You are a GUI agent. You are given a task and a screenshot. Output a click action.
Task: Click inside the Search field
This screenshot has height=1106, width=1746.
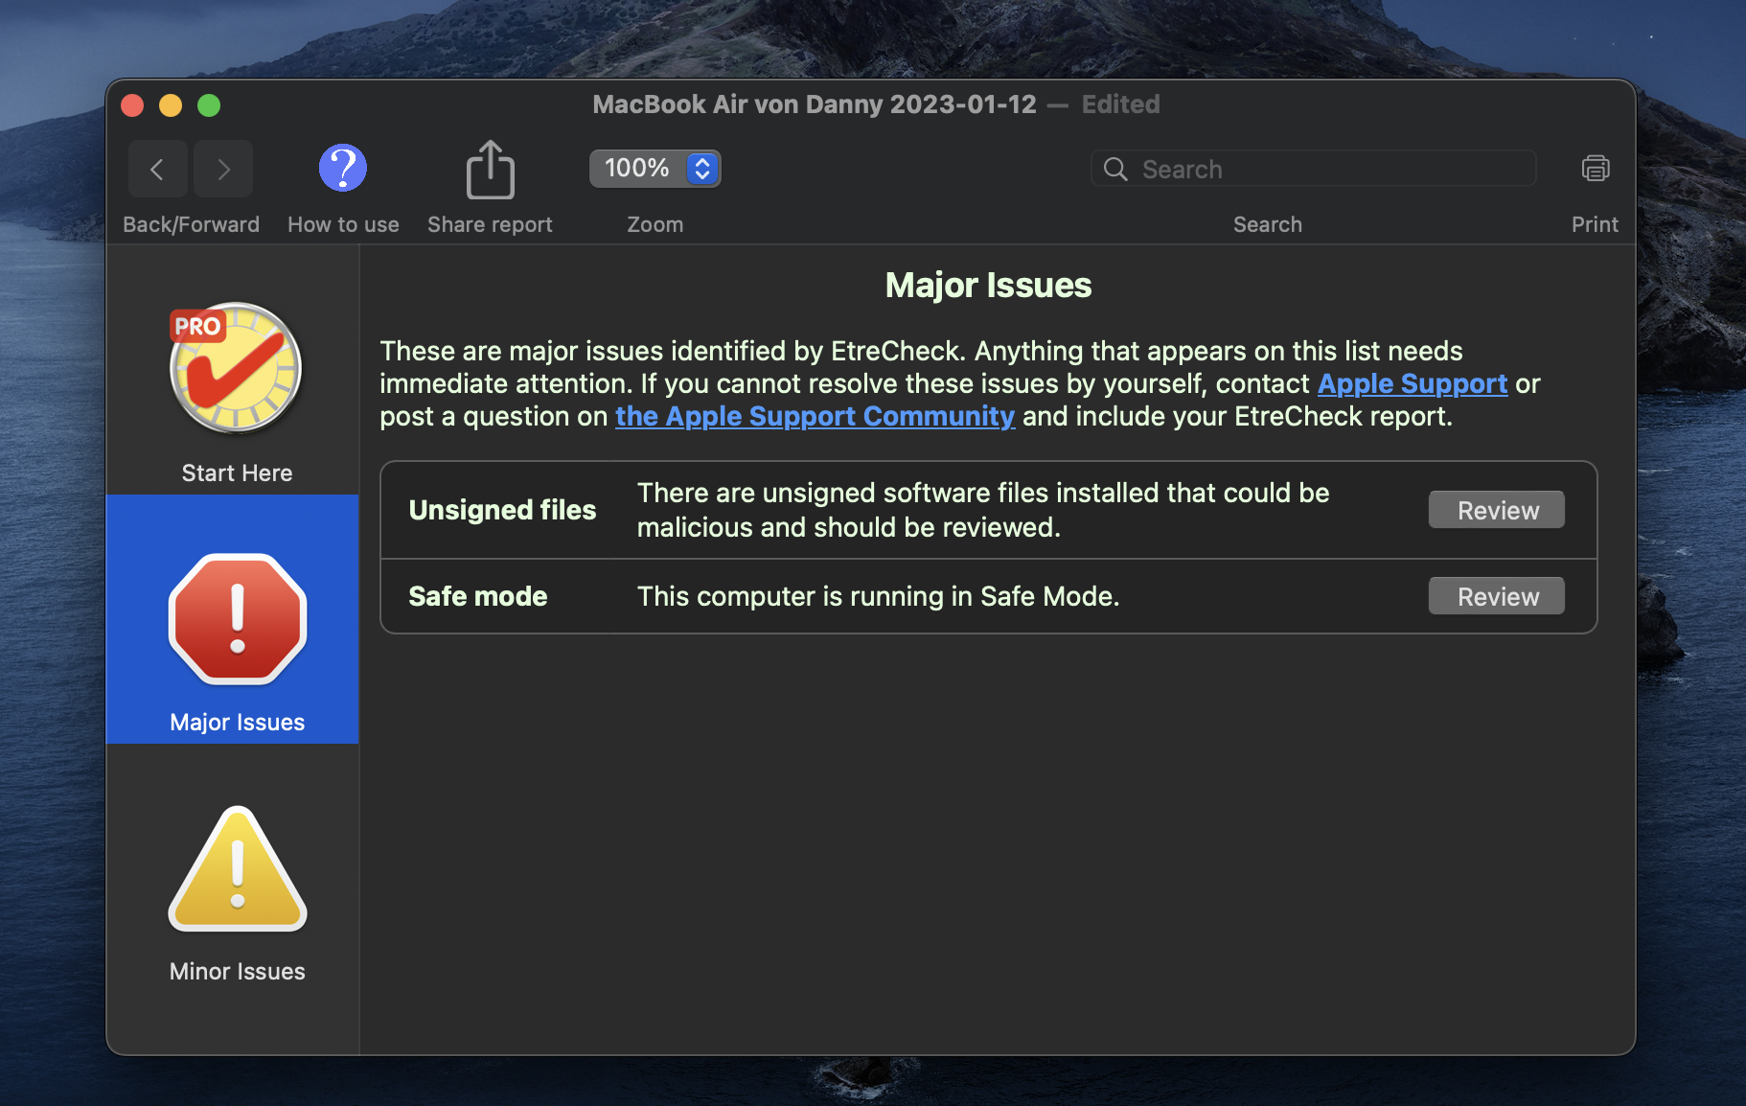click(1314, 169)
